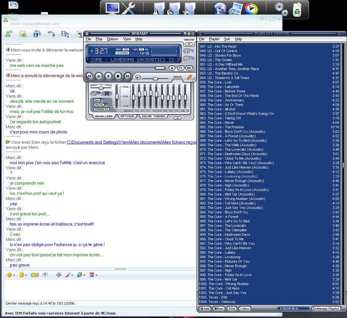This screenshot has height=318, width=347.
Task: Click the share music/video icon in Messenger
Action: pyautogui.click(x=65, y=34)
